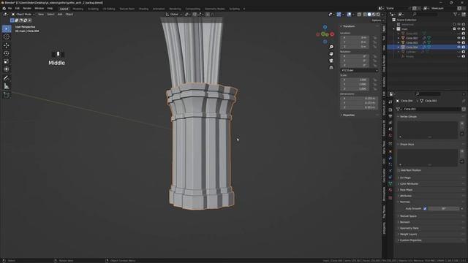This screenshot has width=468, height=263.
Task: Hide Circle.004 with its eye icon
Action: pos(458,47)
